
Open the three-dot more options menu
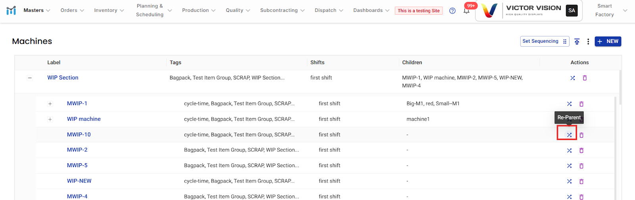click(x=588, y=42)
